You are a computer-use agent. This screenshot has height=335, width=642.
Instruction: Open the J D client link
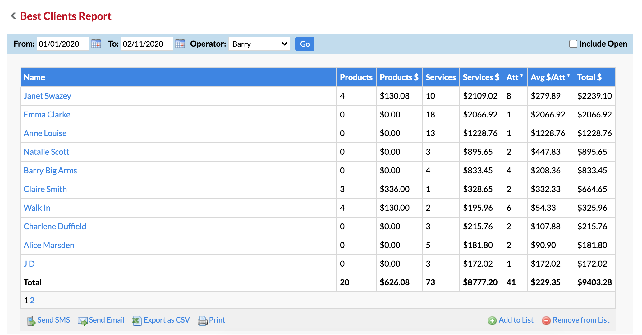click(29, 264)
